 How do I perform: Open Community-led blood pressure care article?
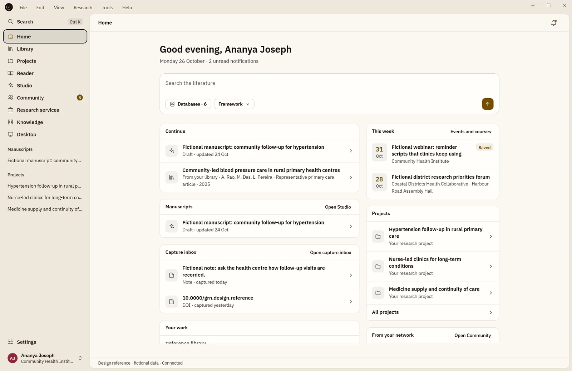pos(260,177)
